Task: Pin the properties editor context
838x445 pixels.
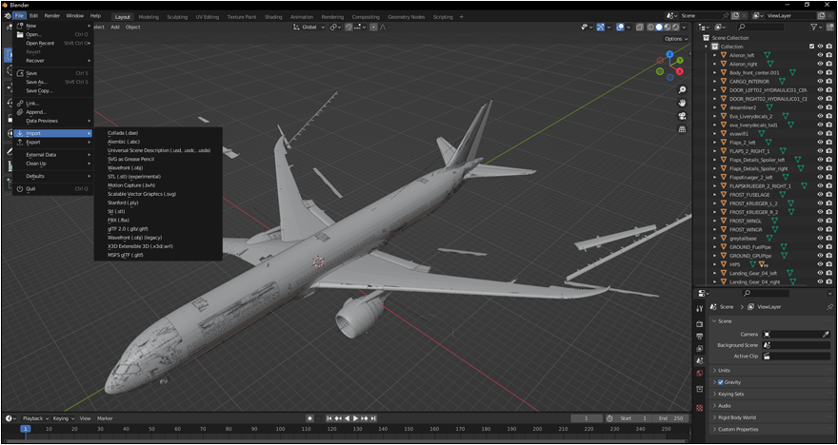Action: 829,307
